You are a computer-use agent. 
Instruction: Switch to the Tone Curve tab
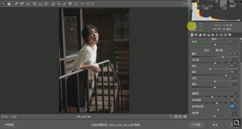click(196, 35)
